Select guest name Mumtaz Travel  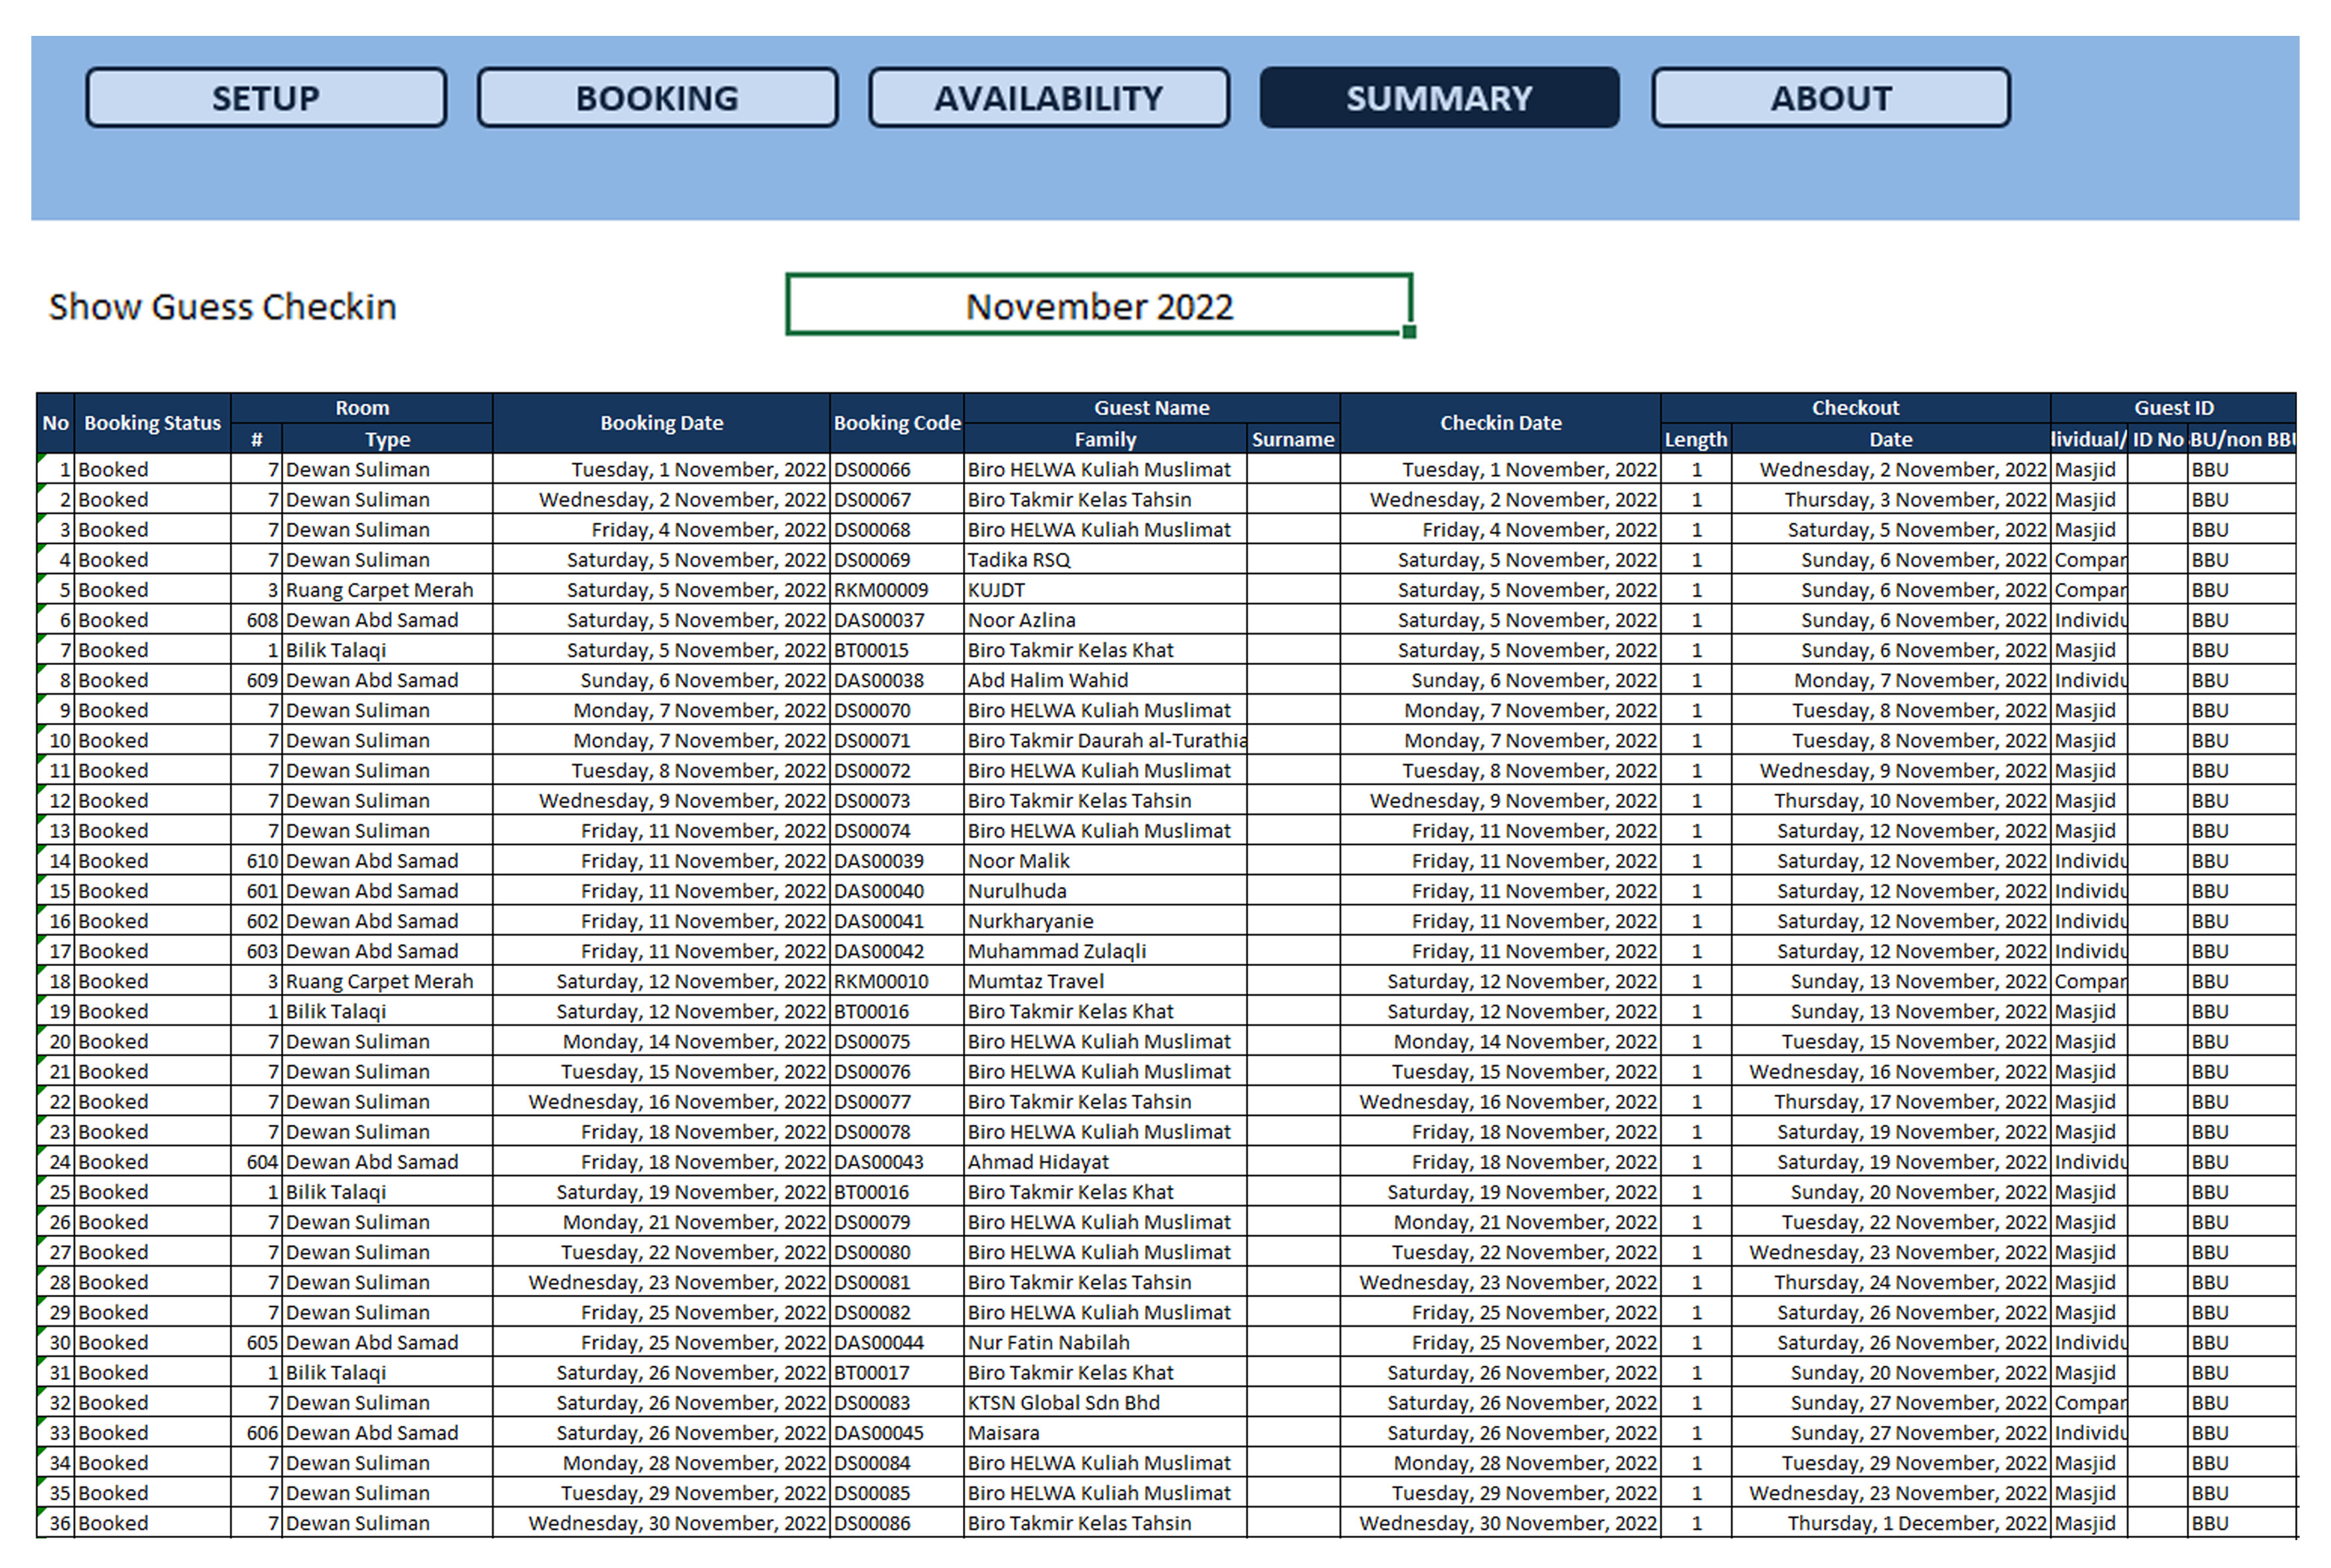pos(1105,981)
